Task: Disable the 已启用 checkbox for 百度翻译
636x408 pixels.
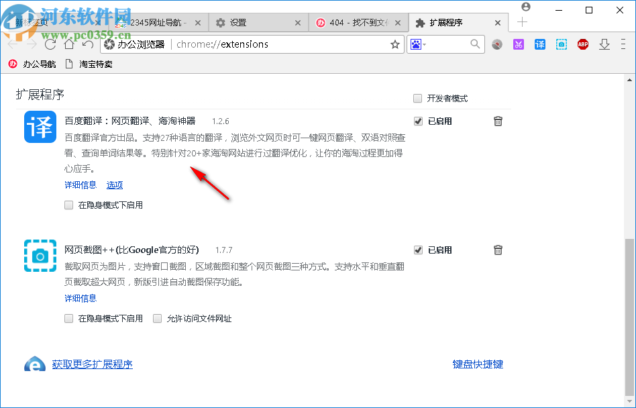Action: tap(418, 121)
